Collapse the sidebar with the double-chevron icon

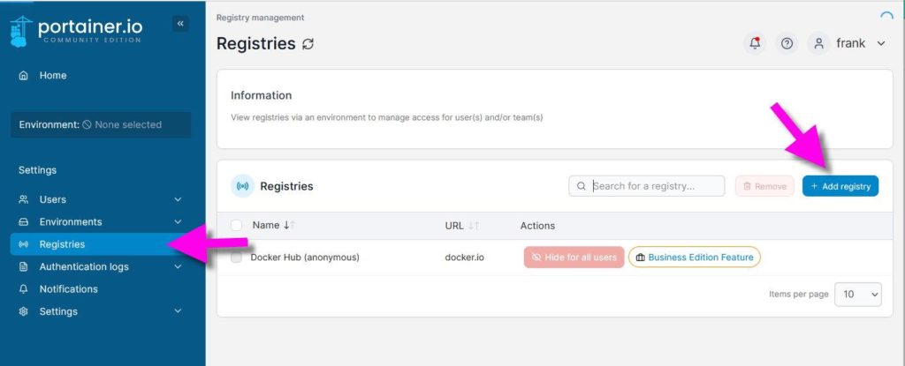[180, 24]
